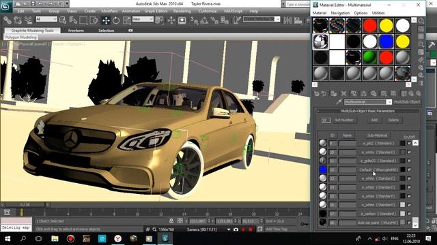Click the Bind to Space Warp icon
Screen dimensions: 437x245
tap(28, 20)
